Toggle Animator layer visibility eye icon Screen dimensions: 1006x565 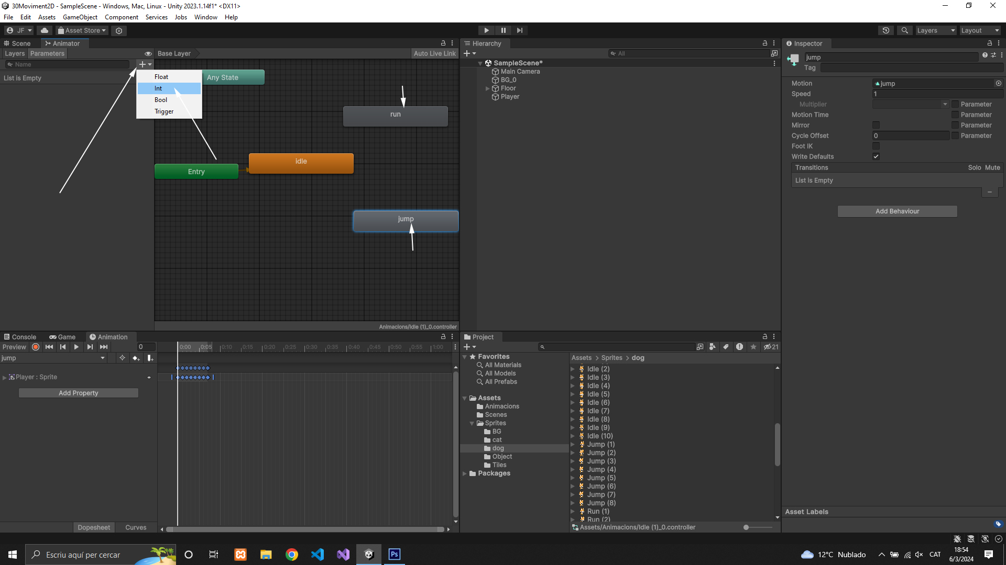point(148,53)
